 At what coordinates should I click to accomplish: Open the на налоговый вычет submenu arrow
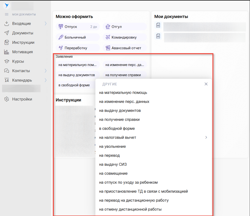coord(206,138)
